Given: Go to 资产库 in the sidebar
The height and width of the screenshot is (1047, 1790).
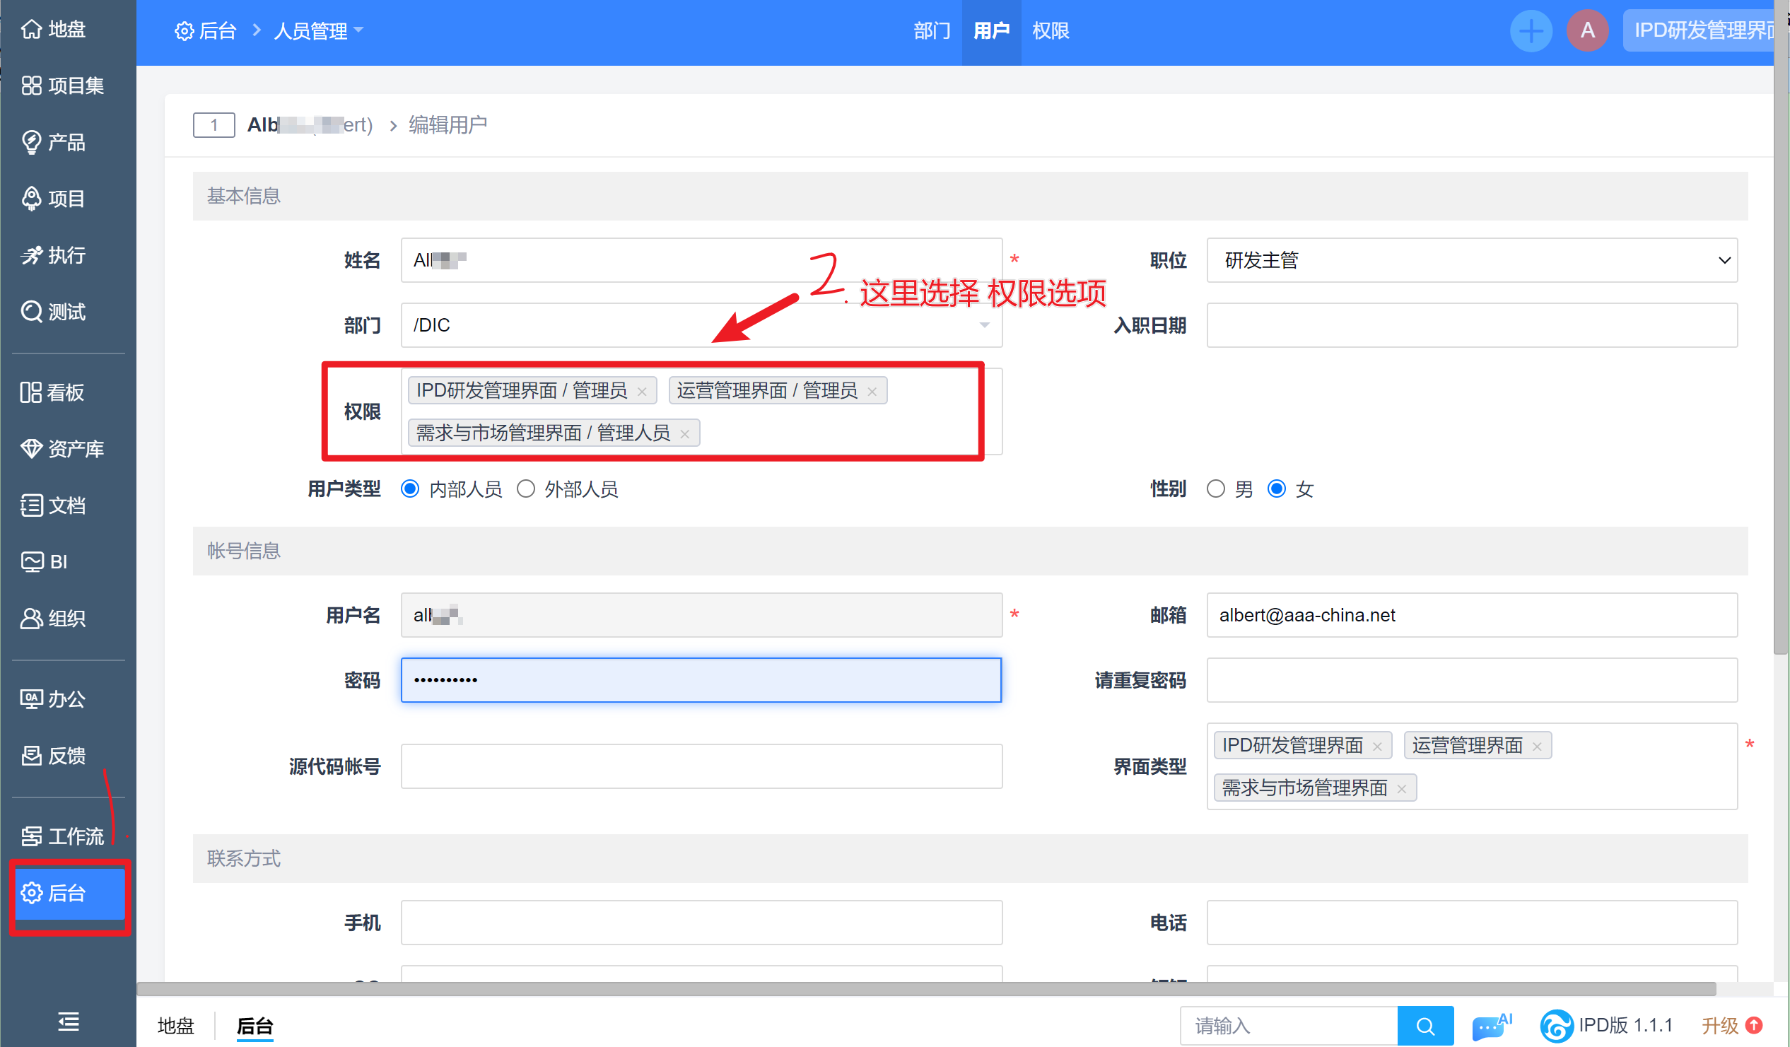Looking at the screenshot, I should point(62,449).
